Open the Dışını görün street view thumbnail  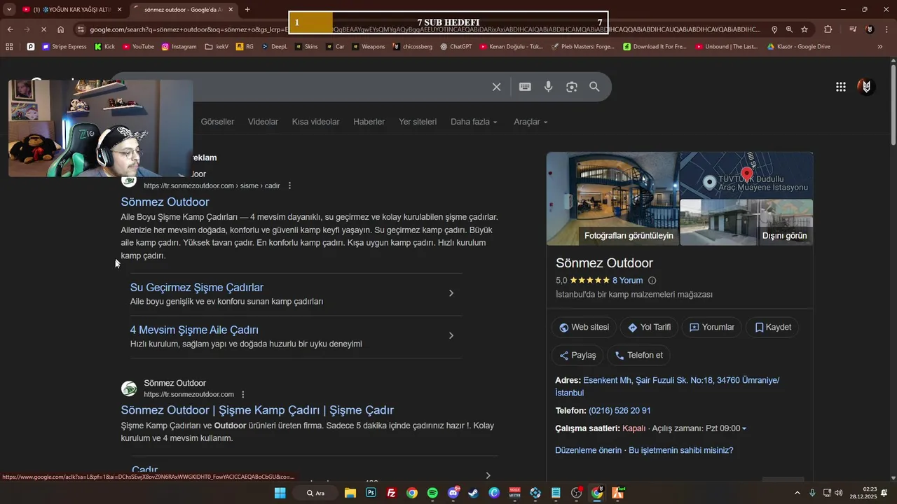coord(746,223)
